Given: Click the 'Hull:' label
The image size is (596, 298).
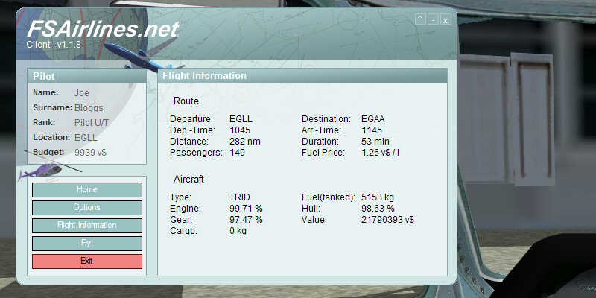Looking at the screenshot, I should pyautogui.click(x=311, y=209).
